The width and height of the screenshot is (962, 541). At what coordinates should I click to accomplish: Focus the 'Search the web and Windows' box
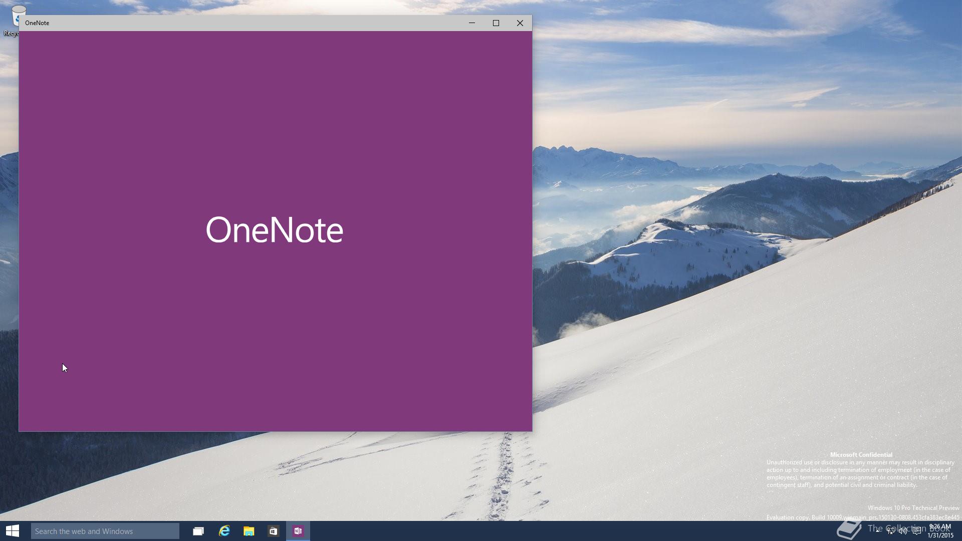(x=105, y=531)
